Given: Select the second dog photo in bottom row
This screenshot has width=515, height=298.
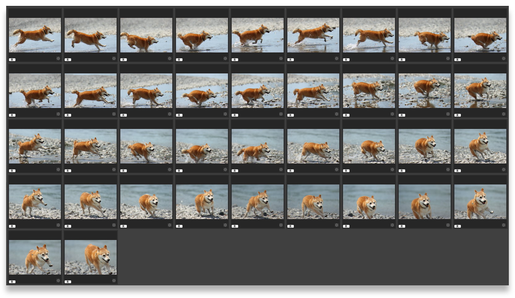Looking at the screenshot, I should (91, 257).
